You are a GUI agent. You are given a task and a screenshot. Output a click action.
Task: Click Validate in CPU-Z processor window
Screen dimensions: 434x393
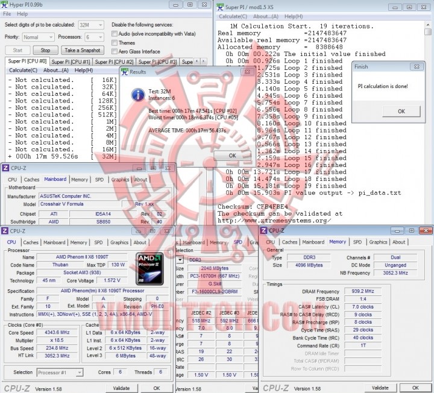coord(121,388)
